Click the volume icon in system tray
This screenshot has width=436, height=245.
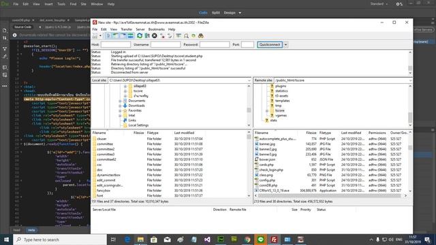(x=391, y=240)
